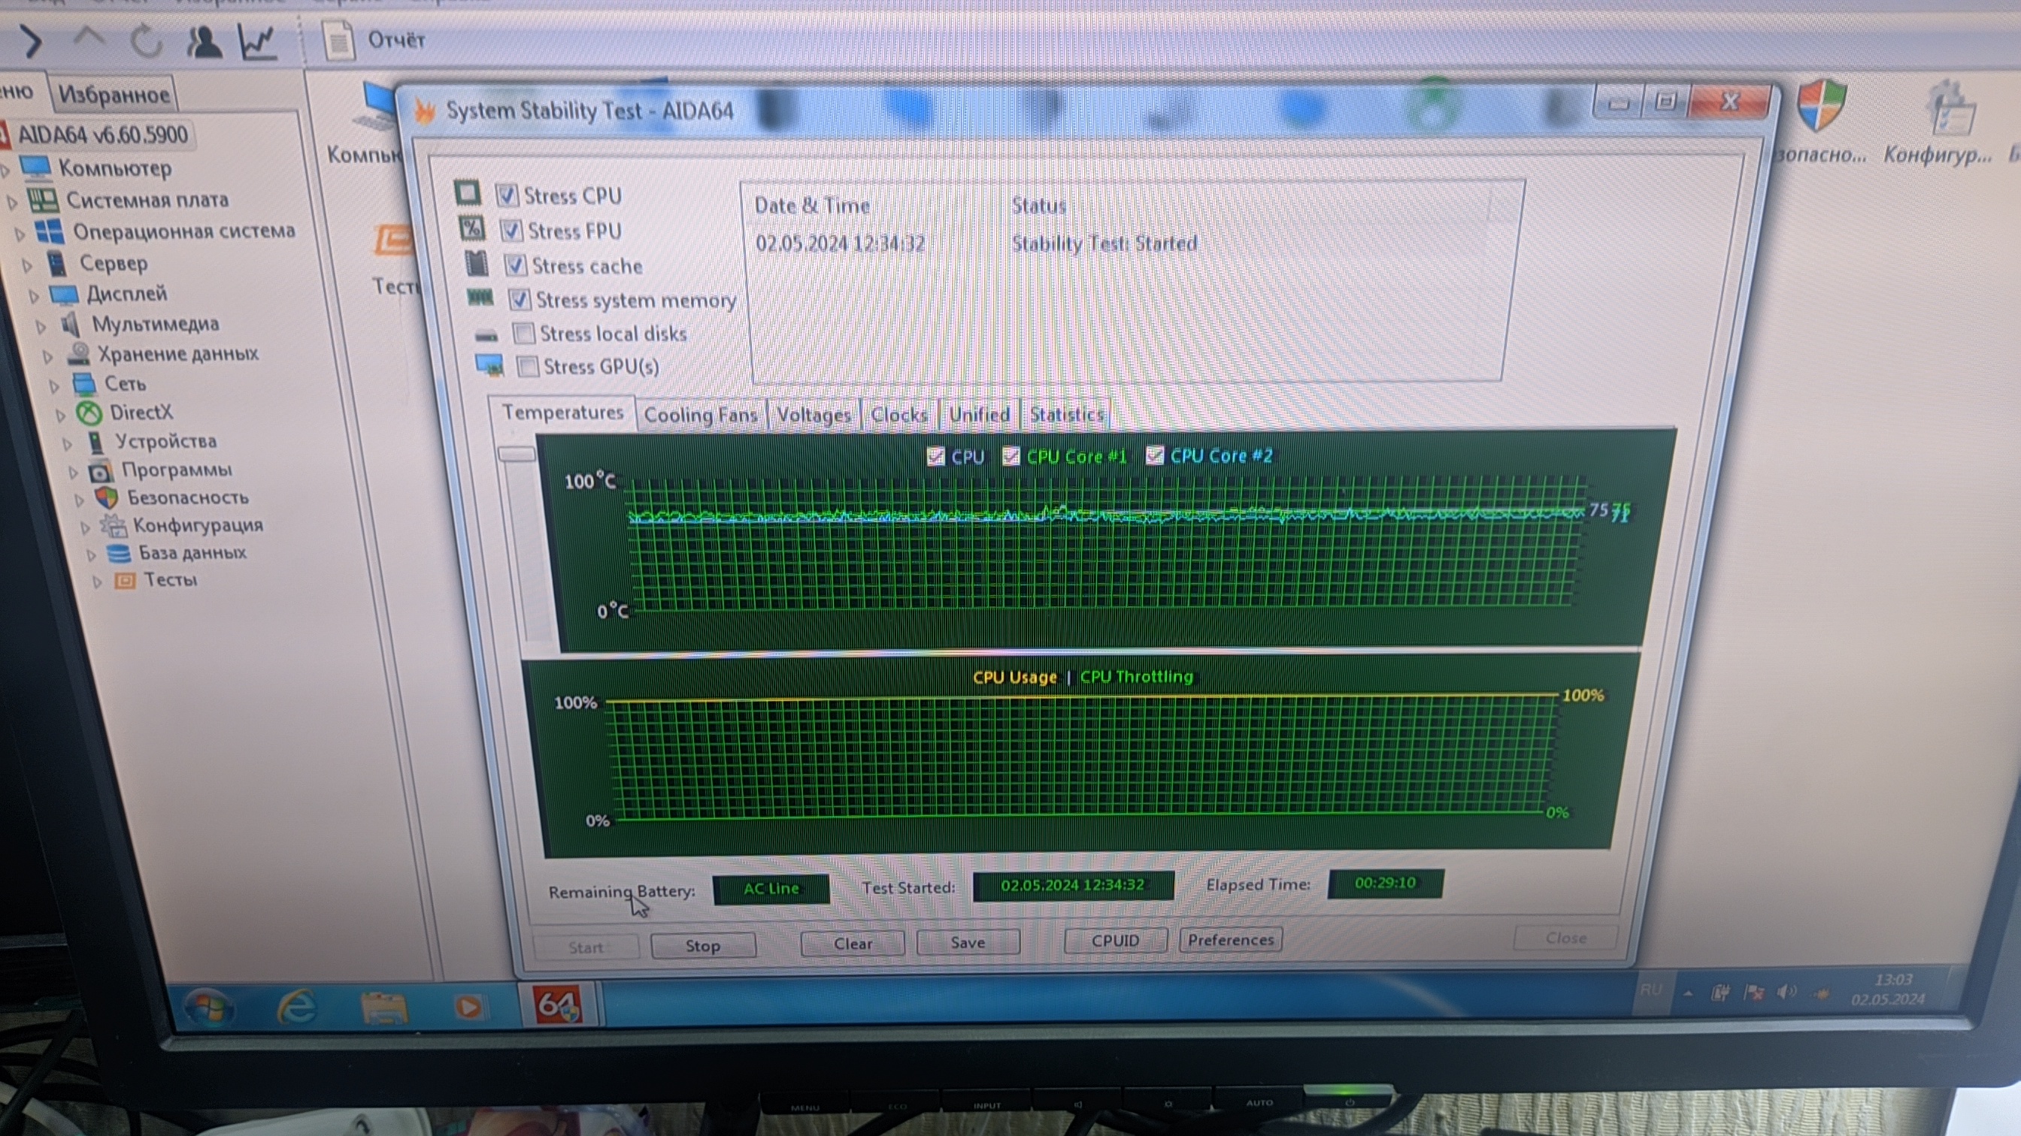Toggle CPU temperature graph checkbox
Screen dimensions: 2021x1136
tap(935, 456)
